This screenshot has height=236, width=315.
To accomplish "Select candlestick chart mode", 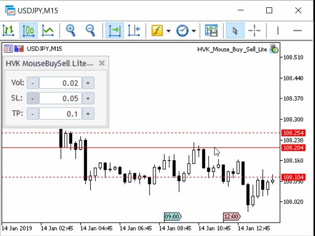I will click(29, 30).
